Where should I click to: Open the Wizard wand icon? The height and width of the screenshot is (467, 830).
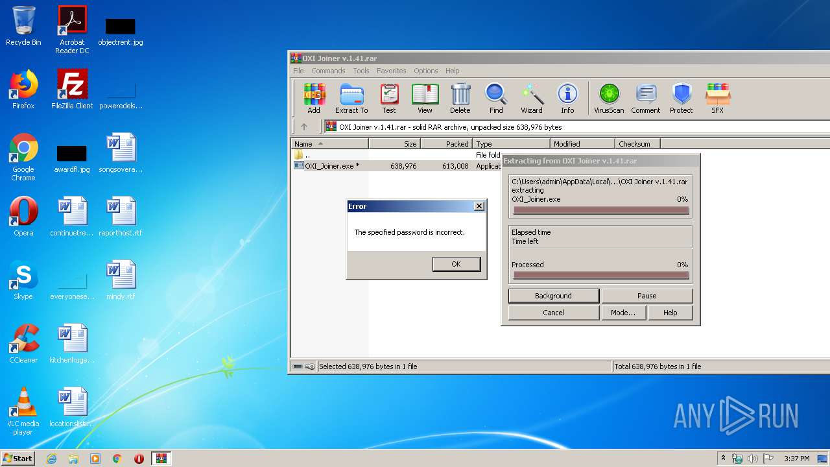[x=532, y=99]
